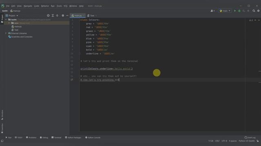This screenshot has height=146, width=261.
Task: Open the Code menu
Action: [x=37, y=6]
